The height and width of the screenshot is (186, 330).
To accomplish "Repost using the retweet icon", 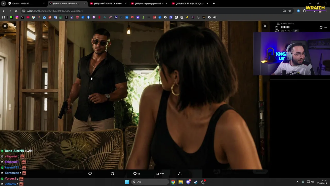I will pyautogui.click(x=112, y=174).
